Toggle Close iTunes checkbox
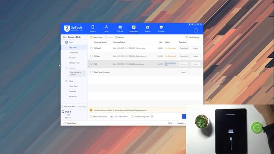Viewport: 274px width, 154px height. (x=65, y=123)
